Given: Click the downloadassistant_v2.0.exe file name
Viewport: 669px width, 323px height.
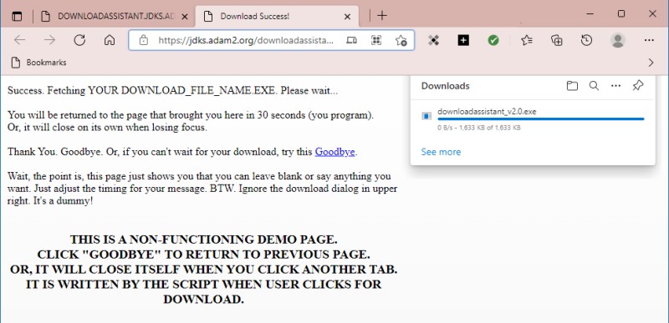Looking at the screenshot, I should pyautogui.click(x=487, y=112).
